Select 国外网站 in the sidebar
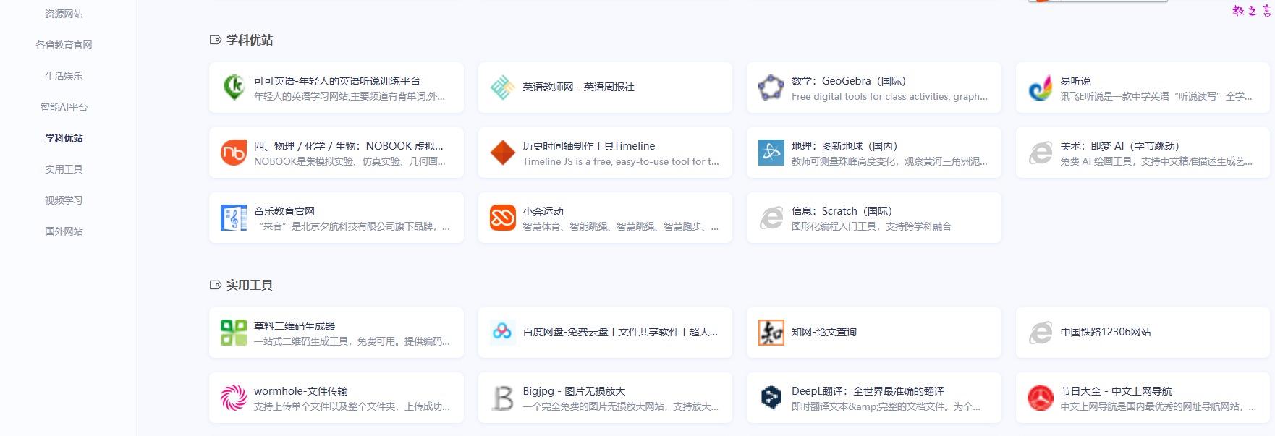The height and width of the screenshot is (436, 1275). click(x=64, y=231)
